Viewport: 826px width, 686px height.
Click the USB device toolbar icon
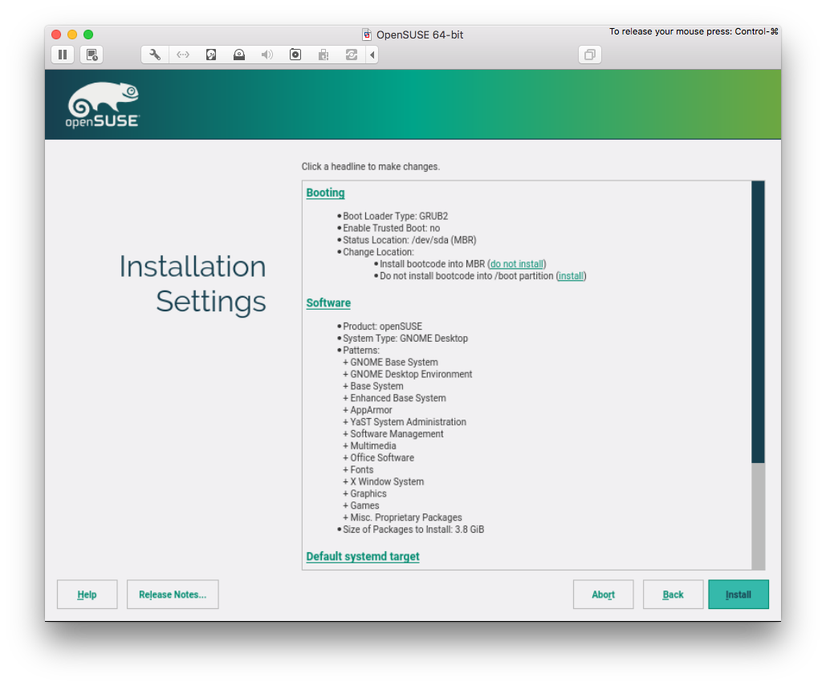point(323,55)
